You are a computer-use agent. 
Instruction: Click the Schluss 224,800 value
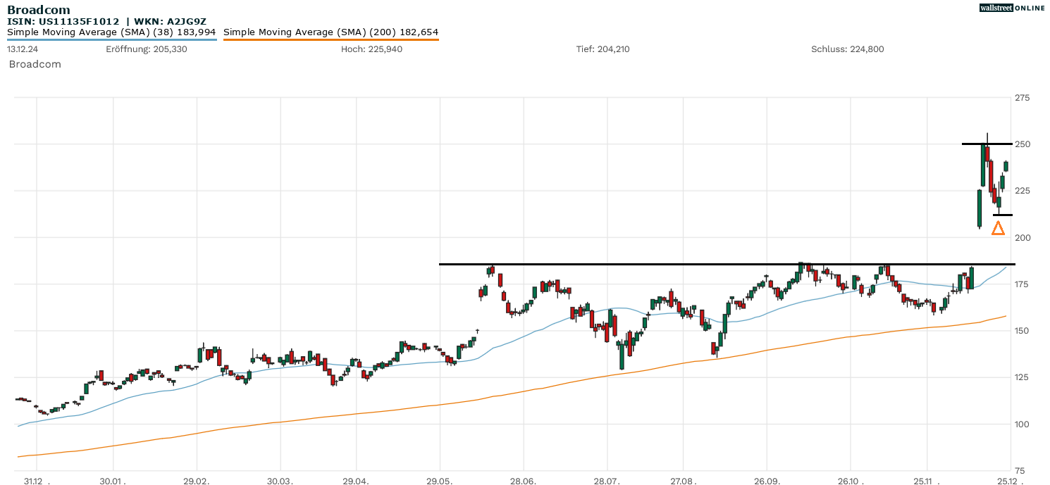848,49
